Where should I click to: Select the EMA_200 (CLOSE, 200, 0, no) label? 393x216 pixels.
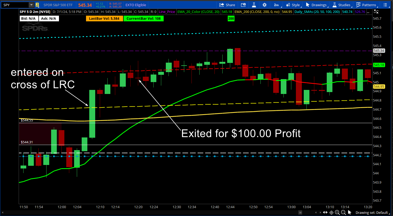tap(257, 12)
